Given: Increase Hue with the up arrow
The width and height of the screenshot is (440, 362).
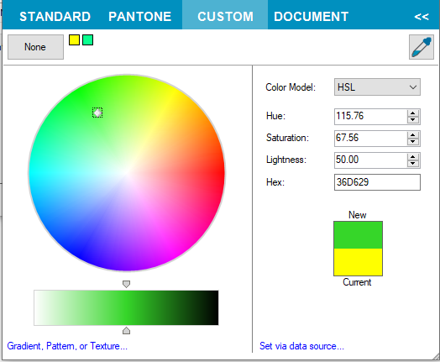Looking at the screenshot, I should pos(413,113).
